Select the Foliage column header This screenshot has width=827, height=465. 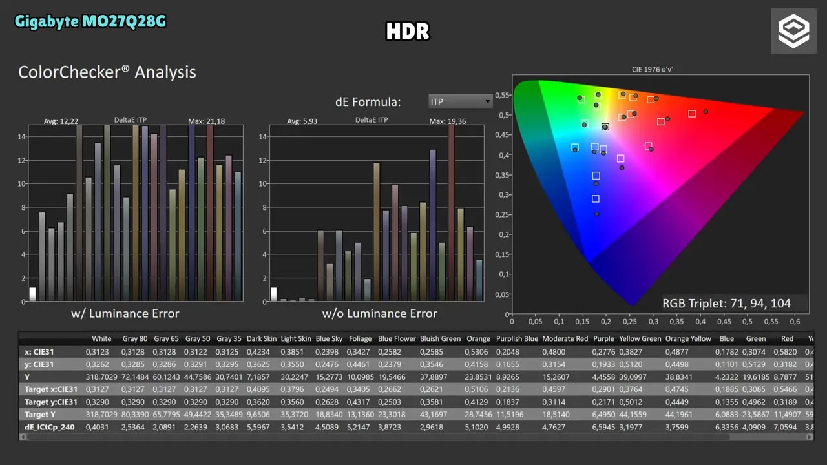coord(360,339)
